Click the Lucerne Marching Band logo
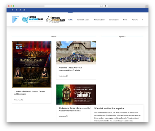The height and width of the screenshot is (131, 155). click(x=33, y=20)
